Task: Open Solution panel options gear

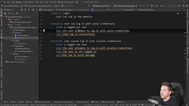Action: pos(33,10)
